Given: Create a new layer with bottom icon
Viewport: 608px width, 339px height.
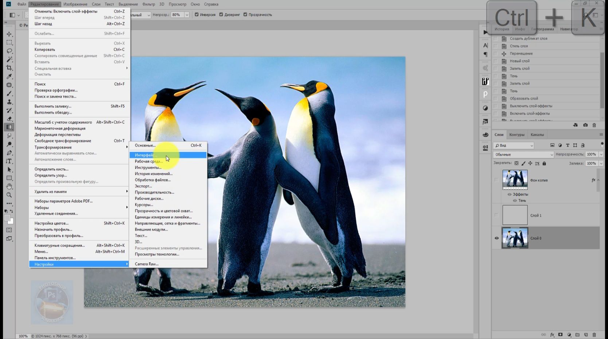Looking at the screenshot, I should click(586, 335).
